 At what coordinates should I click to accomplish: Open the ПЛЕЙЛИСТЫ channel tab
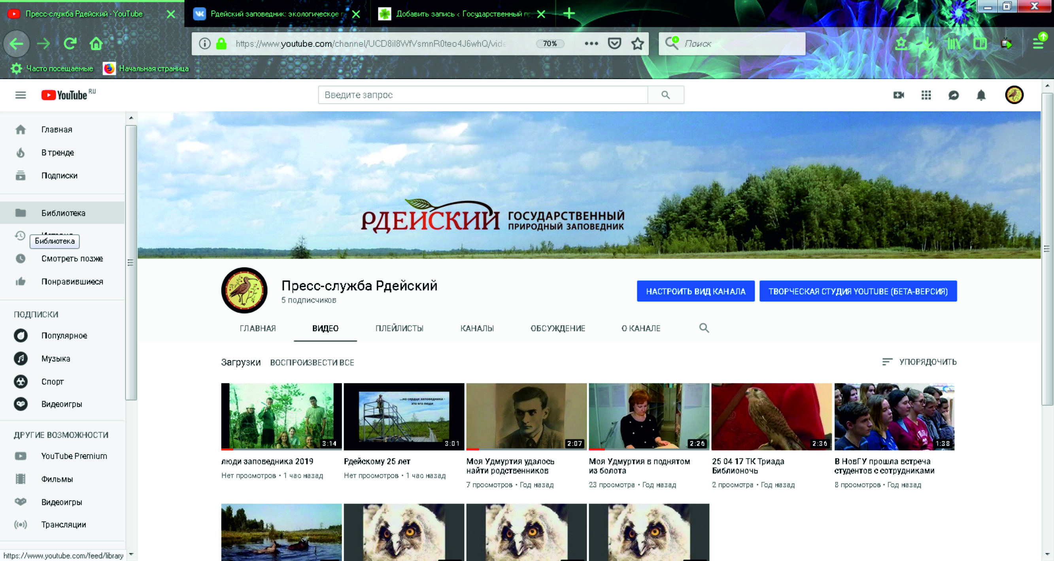coord(399,328)
